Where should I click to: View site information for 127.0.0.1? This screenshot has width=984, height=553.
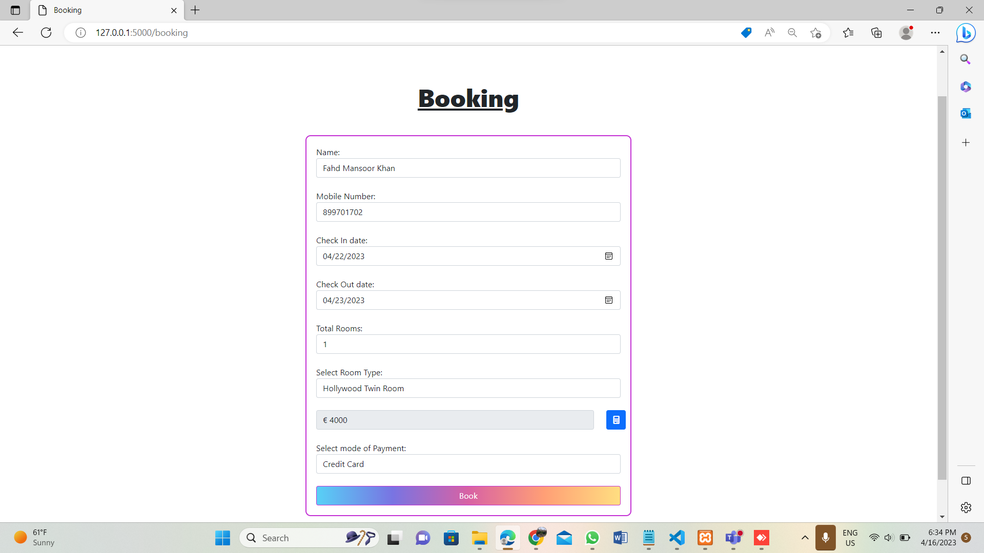point(80,32)
